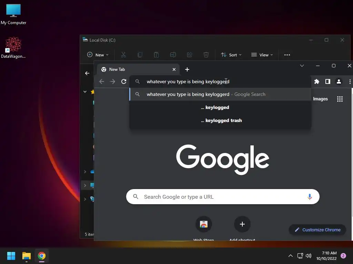Click in Chrome's address bar text
Viewport: 353px width, 264px height.
(x=188, y=81)
